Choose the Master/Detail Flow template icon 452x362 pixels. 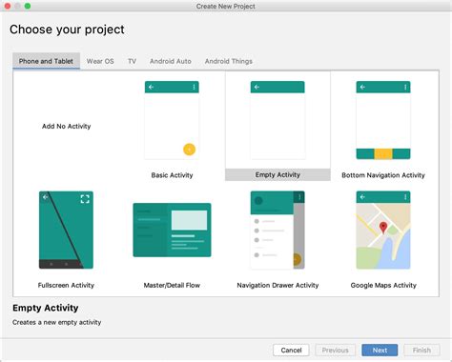pyautogui.click(x=172, y=230)
